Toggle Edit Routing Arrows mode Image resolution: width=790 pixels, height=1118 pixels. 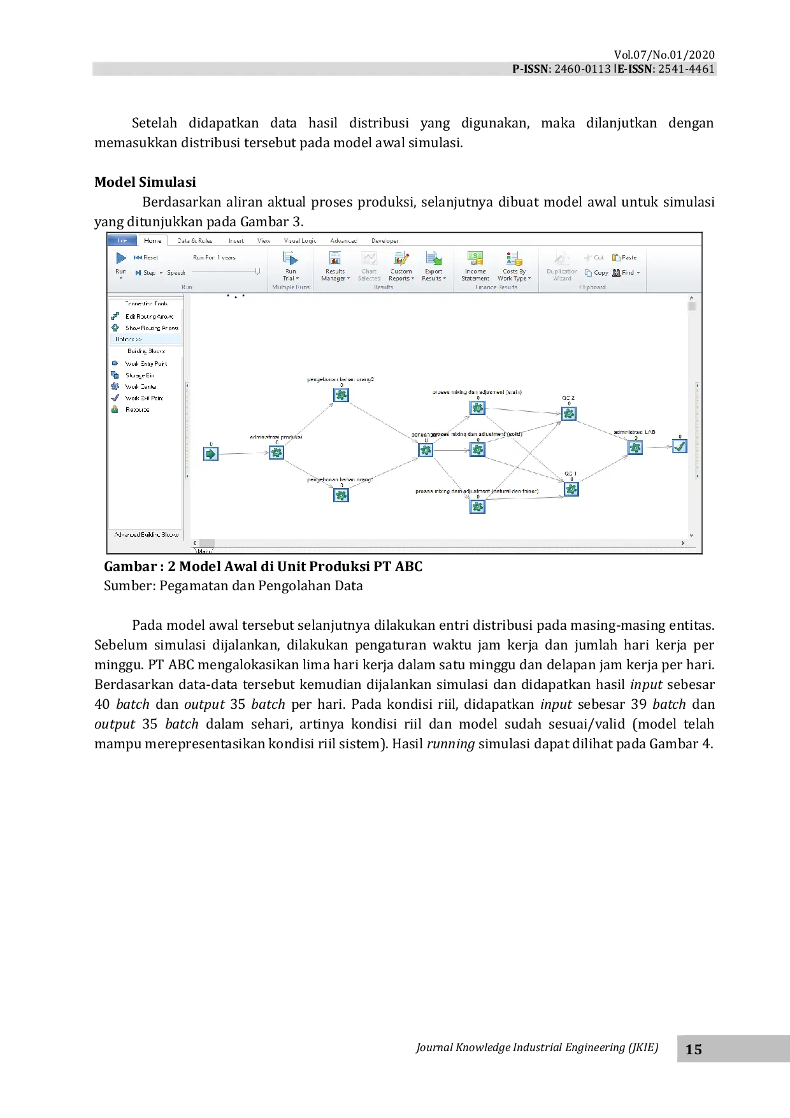(148, 317)
